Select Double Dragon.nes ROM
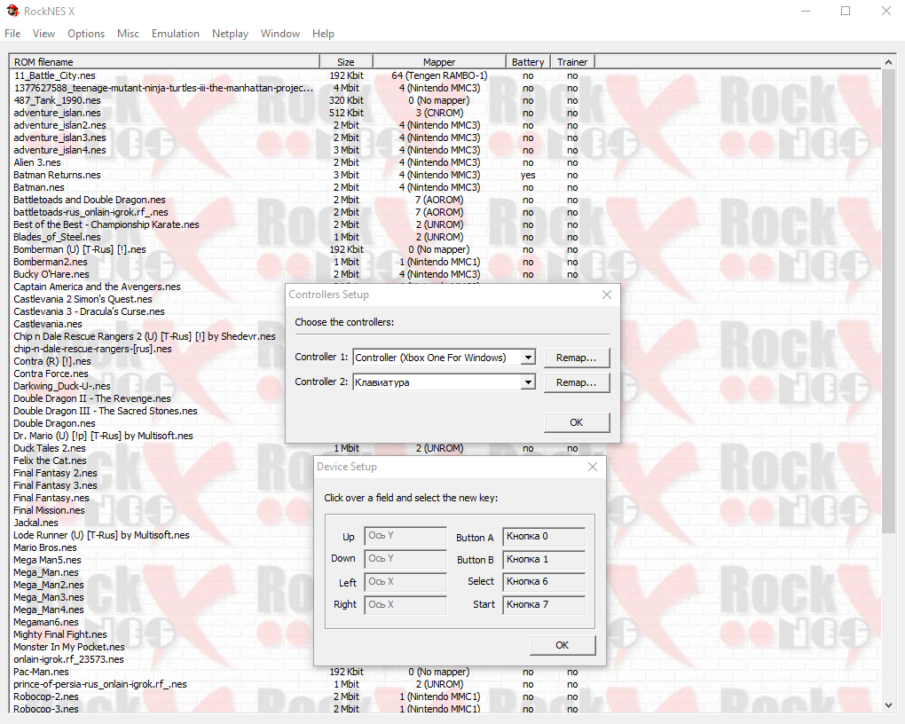Screen dimensions: 905x724 click(55, 423)
